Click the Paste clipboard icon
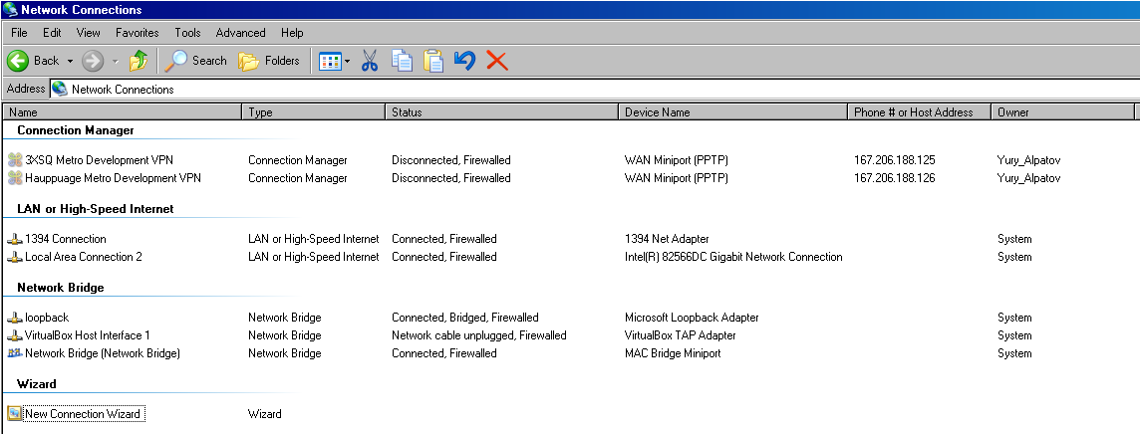1140x434 pixels. (433, 61)
